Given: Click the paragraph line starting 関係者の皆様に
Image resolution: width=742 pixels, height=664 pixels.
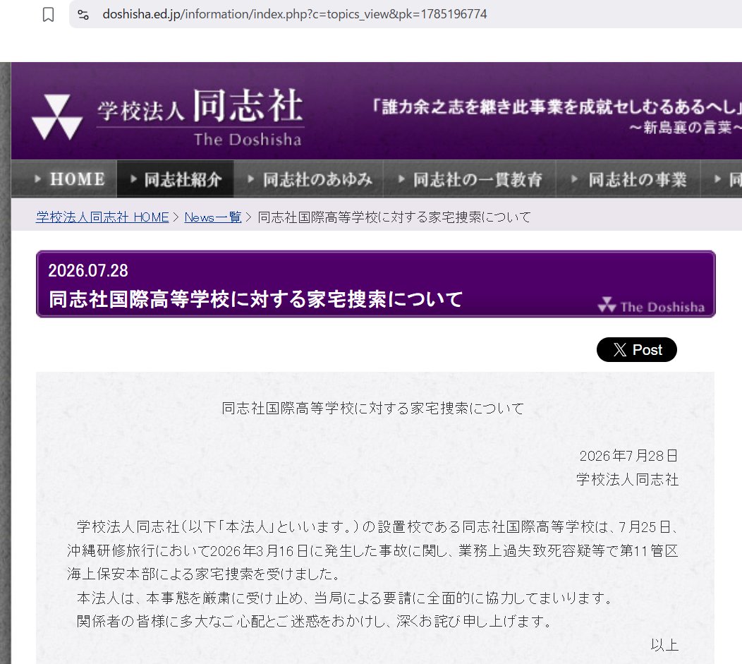Looking at the screenshot, I should pos(314,621).
